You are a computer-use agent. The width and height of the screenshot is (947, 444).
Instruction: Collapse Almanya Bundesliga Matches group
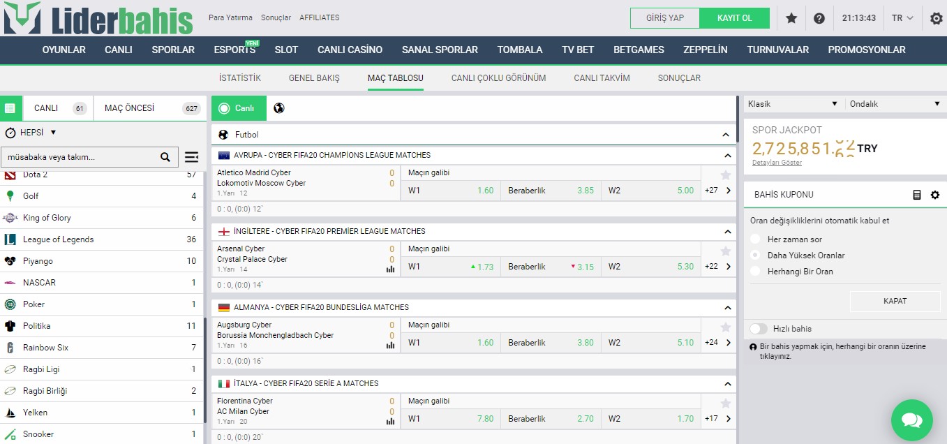coord(727,308)
